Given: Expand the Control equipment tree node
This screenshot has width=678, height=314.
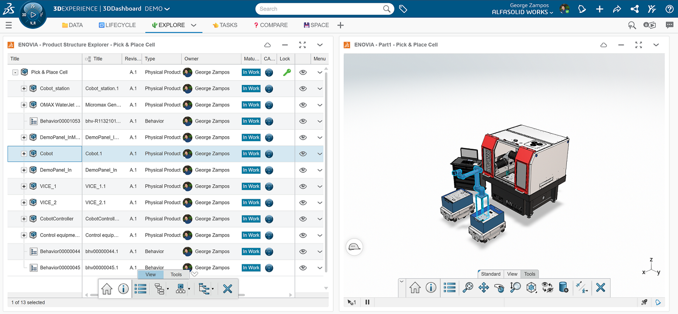Looking at the screenshot, I should click(x=24, y=235).
